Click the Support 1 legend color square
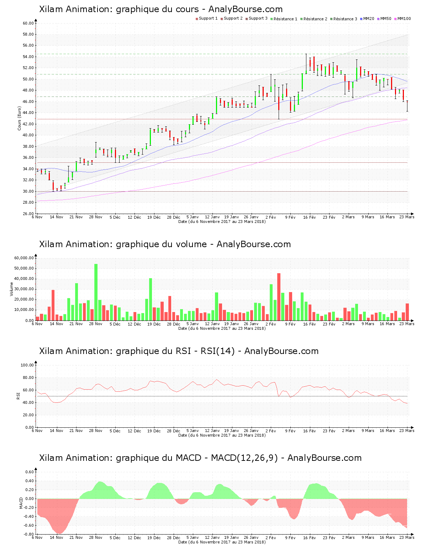The height and width of the screenshot is (552, 427). (x=197, y=19)
